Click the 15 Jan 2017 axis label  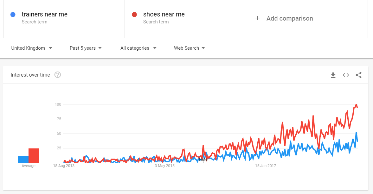pos(266,166)
